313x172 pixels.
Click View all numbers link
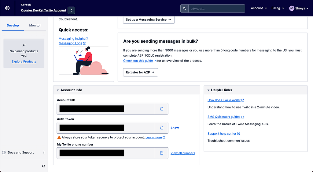183,153
